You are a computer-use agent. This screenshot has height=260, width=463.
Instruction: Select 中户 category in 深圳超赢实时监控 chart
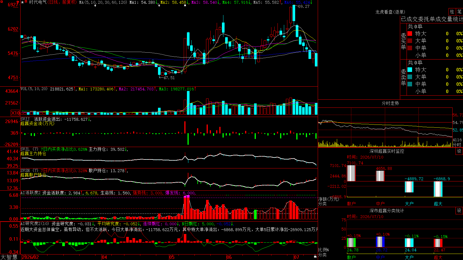point(380,204)
